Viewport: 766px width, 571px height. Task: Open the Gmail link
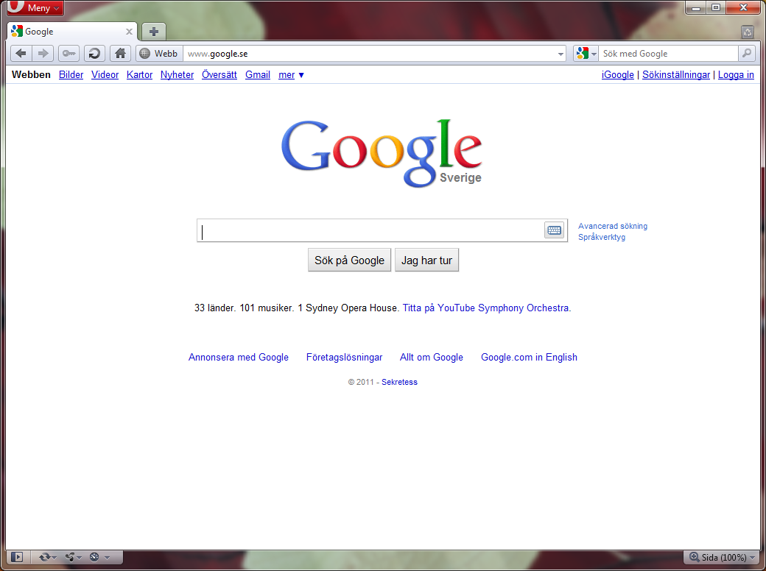click(x=258, y=74)
